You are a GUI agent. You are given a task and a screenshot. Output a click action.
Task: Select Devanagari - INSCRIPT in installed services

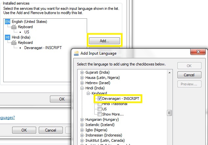point(43,48)
